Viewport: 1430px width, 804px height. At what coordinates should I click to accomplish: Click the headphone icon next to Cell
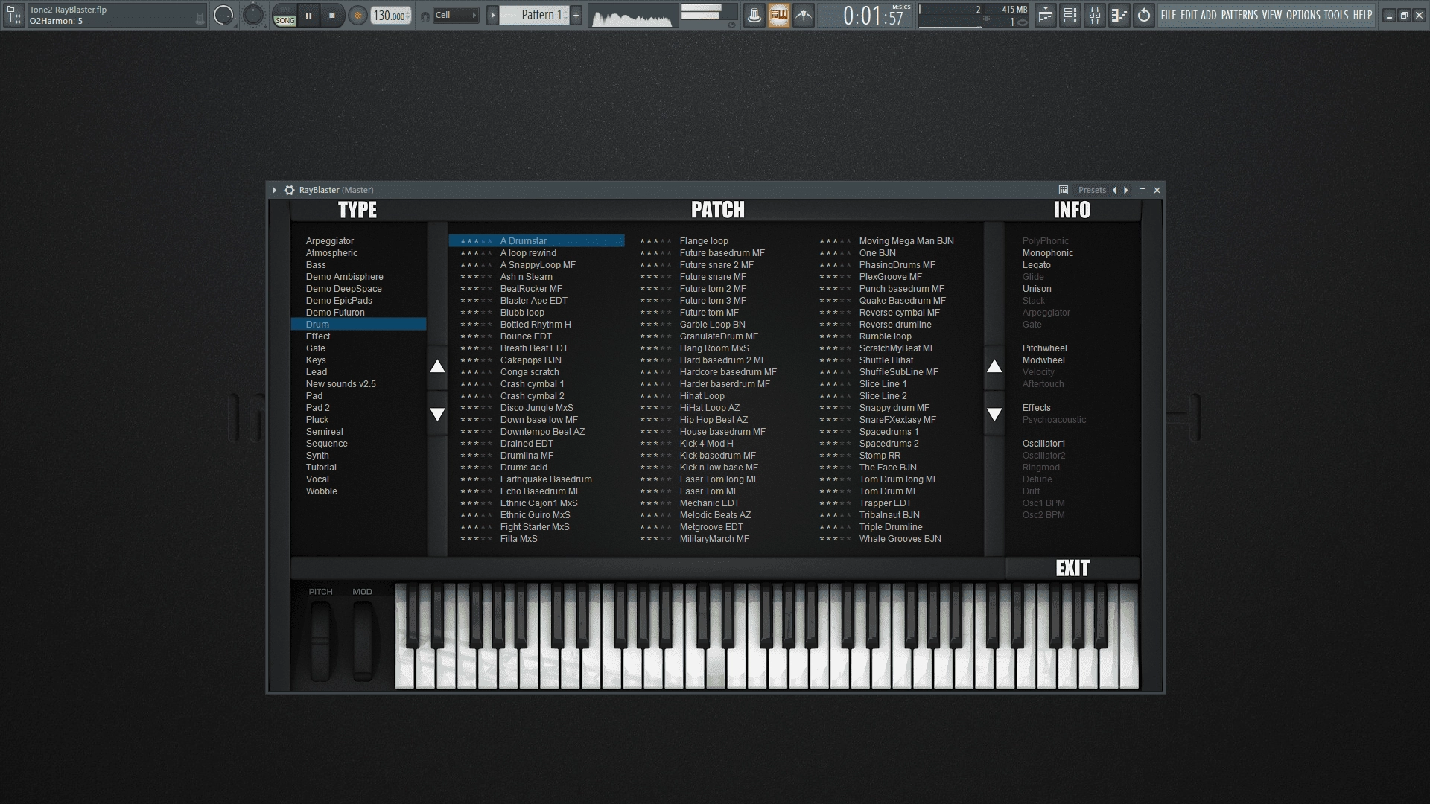425,16
